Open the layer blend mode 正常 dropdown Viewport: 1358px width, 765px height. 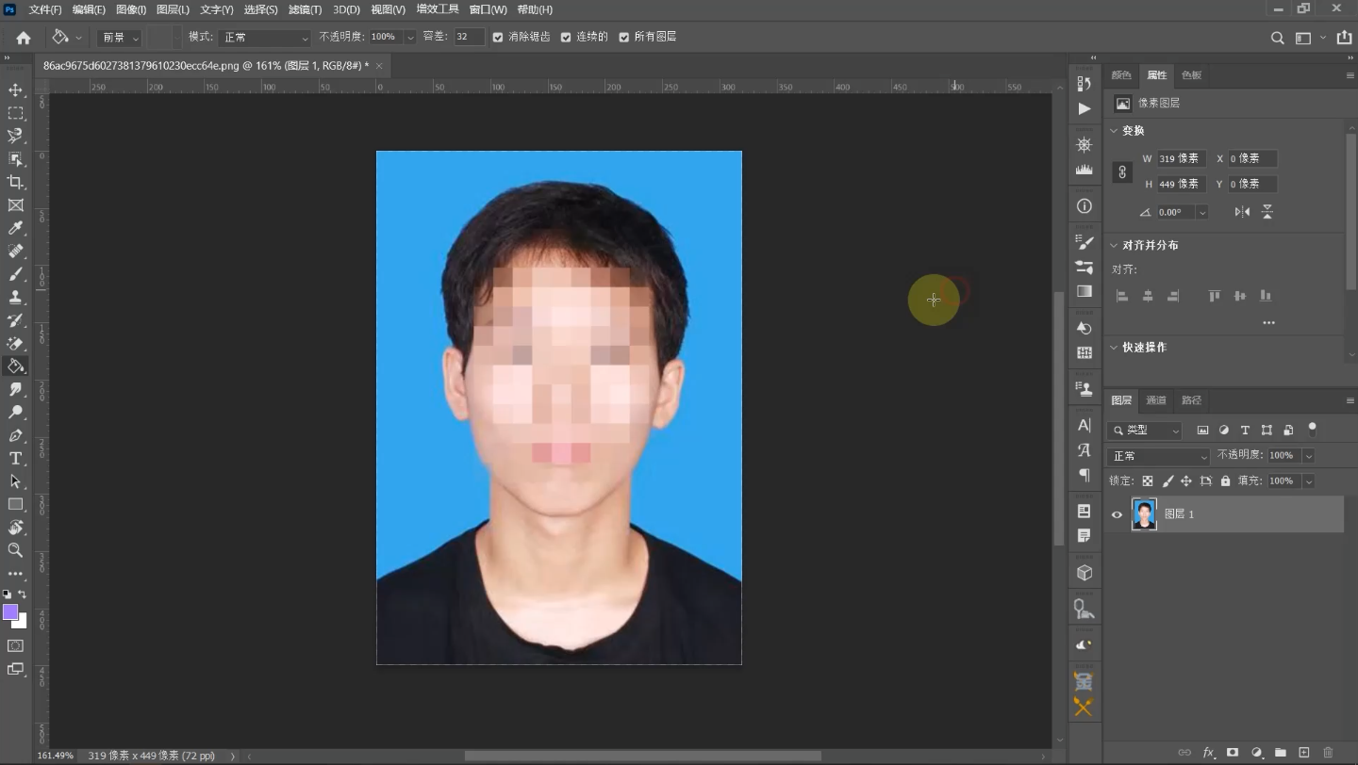coord(1158,456)
